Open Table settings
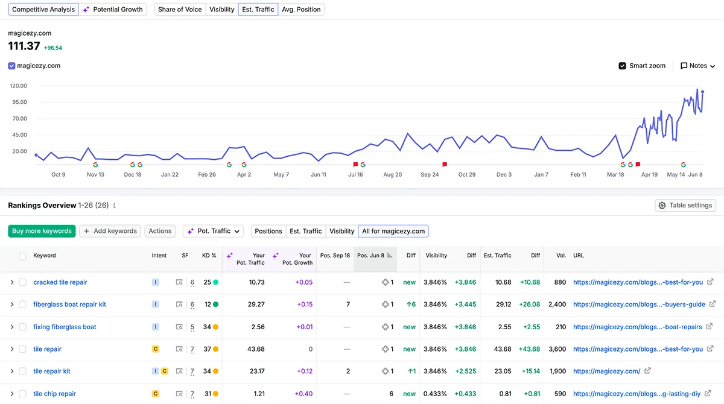 click(x=685, y=206)
